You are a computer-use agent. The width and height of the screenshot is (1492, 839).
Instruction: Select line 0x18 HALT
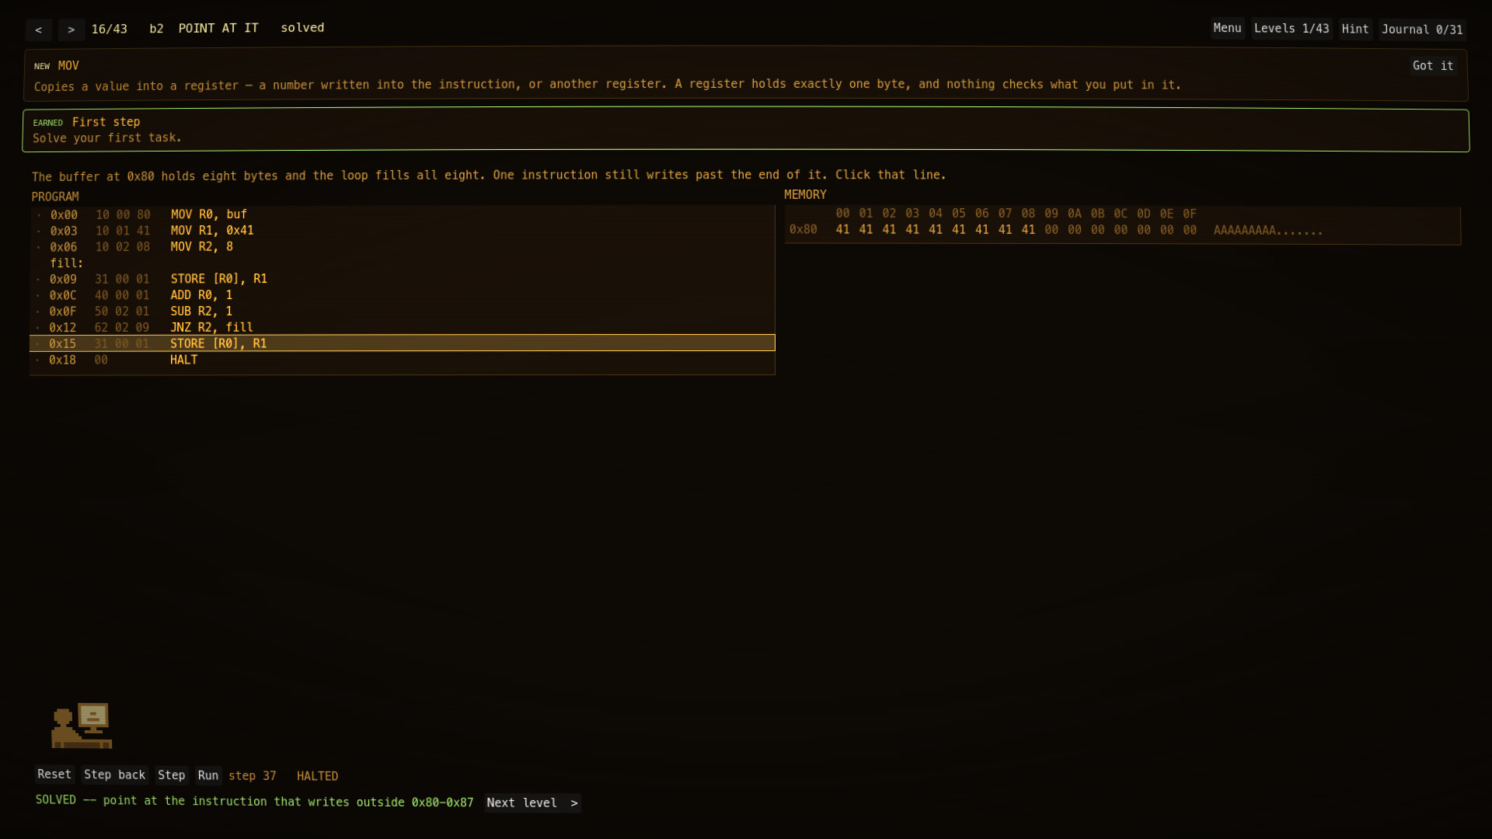(x=402, y=360)
